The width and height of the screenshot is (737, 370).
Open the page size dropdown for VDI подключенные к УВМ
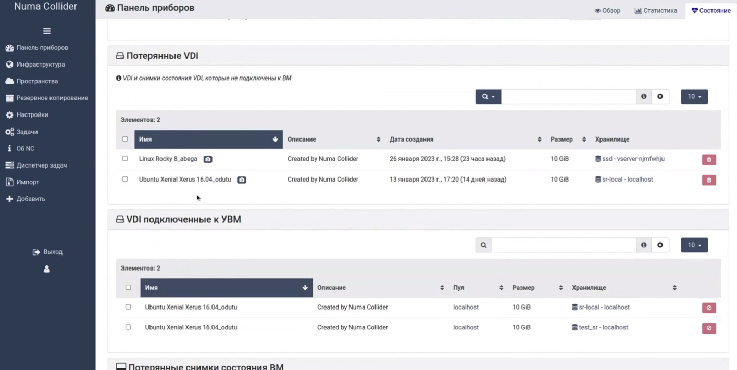click(694, 245)
